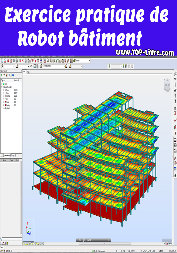
Task: Click the XYZ axis triad thumbnail
Action: tap(28, 230)
